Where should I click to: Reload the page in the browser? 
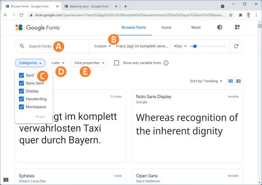coord(21,15)
